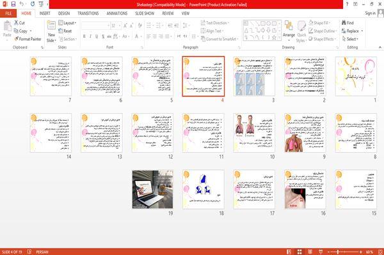Open Quick Styles gallery
Image resolution: width=384 pixels, height=255 pixels.
(x=301, y=32)
